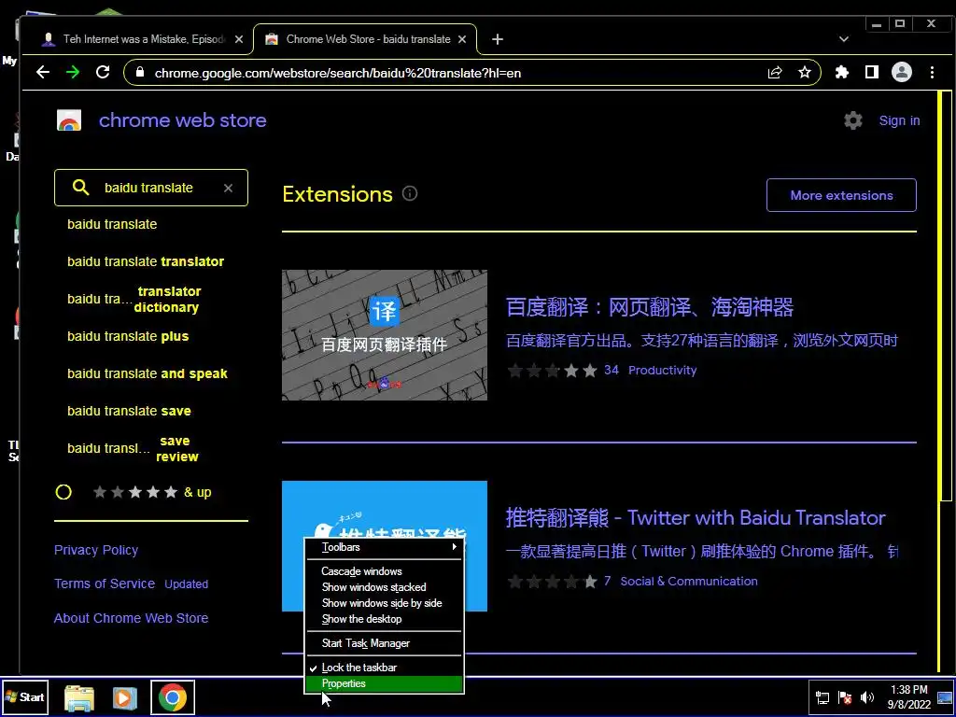Open the Action Center flag tray icon

[844, 697]
